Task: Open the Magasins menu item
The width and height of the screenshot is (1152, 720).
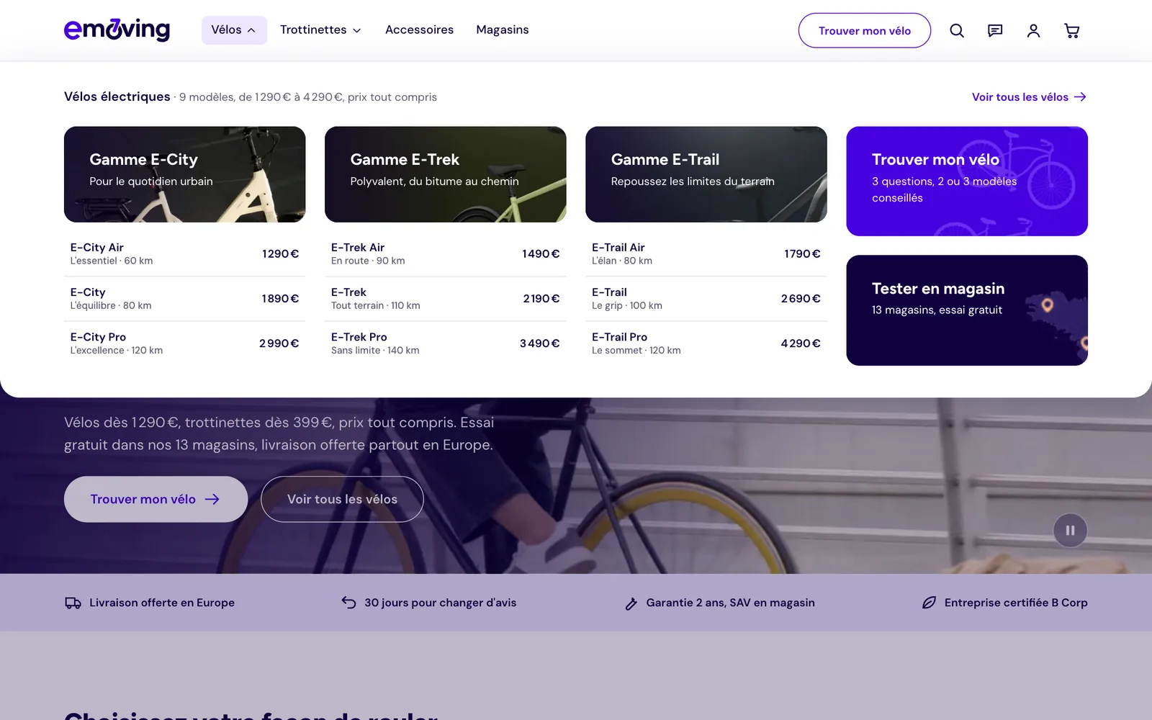Action: click(x=503, y=30)
